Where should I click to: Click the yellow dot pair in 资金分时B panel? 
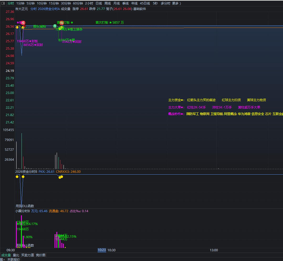[61, 177]
